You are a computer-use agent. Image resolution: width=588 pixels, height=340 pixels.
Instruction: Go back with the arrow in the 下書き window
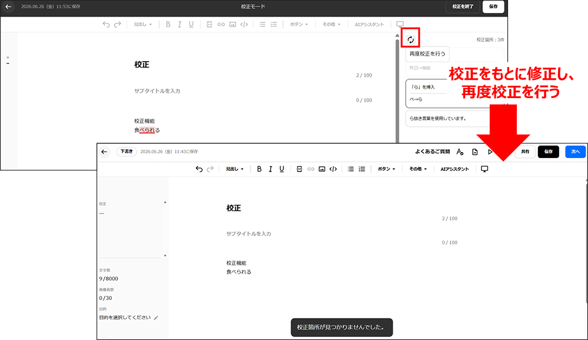pos(104,152)
